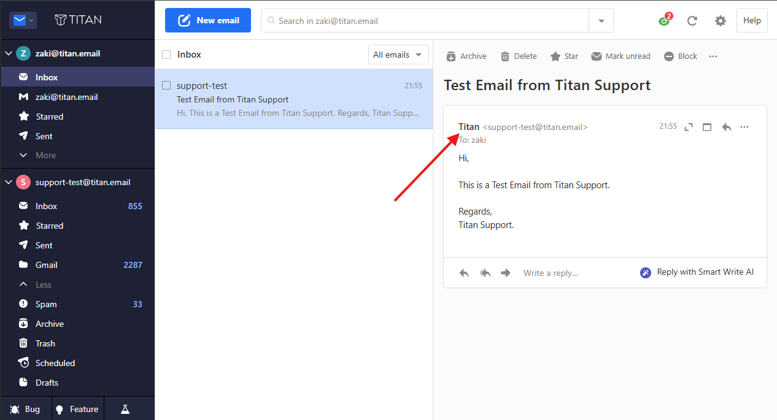
Task: Collapse the zaki@titan.email account
Action: click(x=9, y=53)
